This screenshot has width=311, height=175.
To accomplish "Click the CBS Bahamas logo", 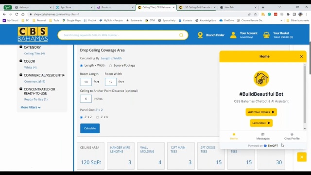I will pyautogui.click(x=33, y=34).
